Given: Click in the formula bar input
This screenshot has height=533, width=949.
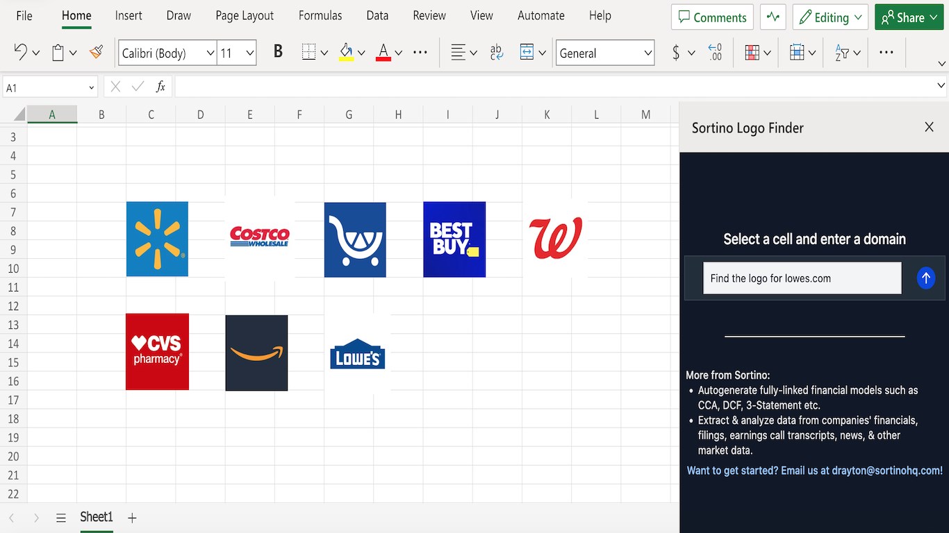Looking at the screenshot, I should (554, 87).
